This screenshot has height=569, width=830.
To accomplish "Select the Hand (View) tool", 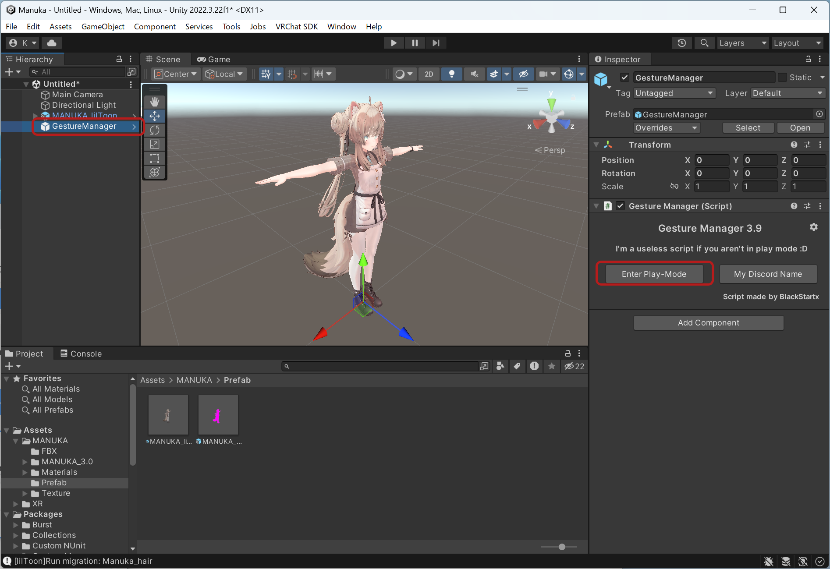I will [x=155, y=102].
